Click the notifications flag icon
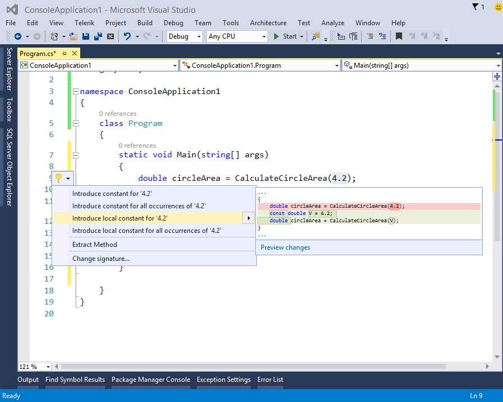This screenshot has width=503, height=402. click(475, 7)
